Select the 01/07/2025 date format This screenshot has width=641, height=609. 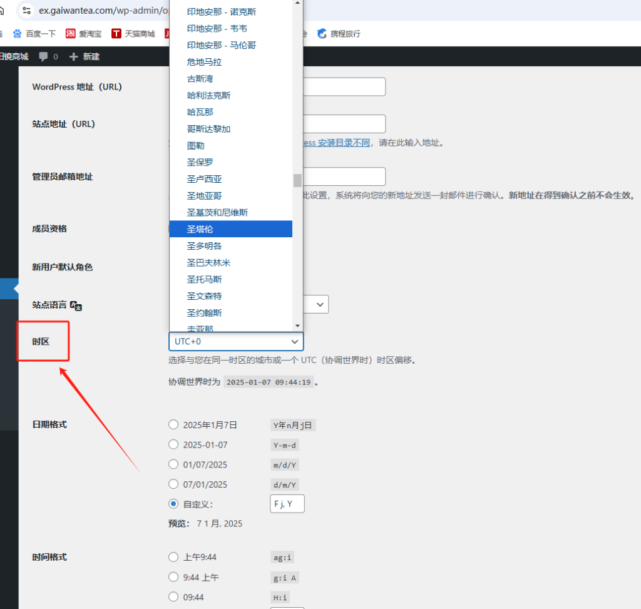(173, 464)
